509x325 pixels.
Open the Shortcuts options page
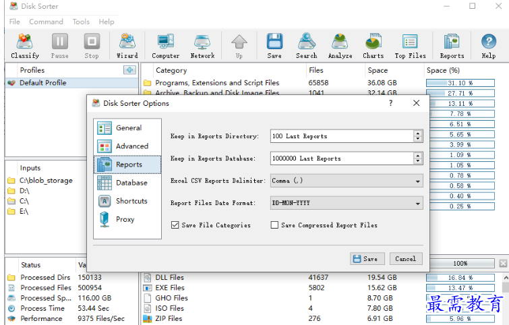click(x=127, y=201)
